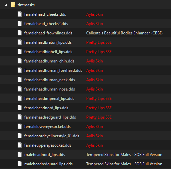Click file icon for femalehead_frownlines.dds
The width and height of the screenshot is (171, 169).
tap(20, 33)
